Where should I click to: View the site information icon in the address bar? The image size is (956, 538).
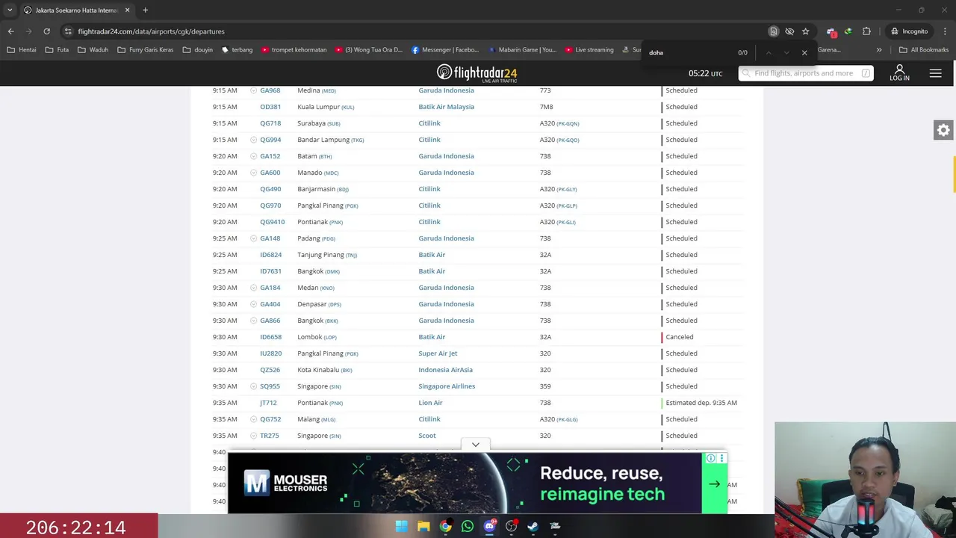[68, 31]
